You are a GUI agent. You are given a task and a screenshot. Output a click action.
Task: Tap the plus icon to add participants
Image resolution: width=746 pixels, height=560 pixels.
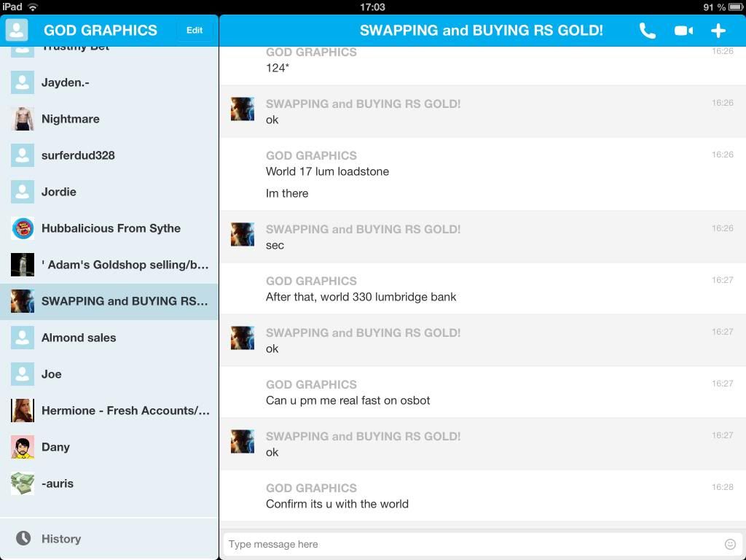click(718, 31)
